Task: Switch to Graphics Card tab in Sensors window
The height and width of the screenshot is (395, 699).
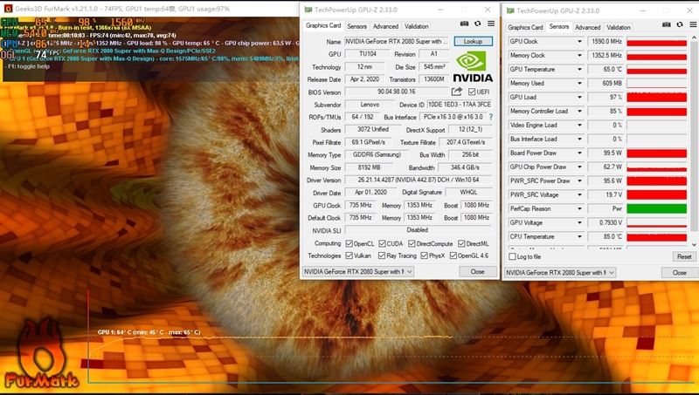Action: 525,27
